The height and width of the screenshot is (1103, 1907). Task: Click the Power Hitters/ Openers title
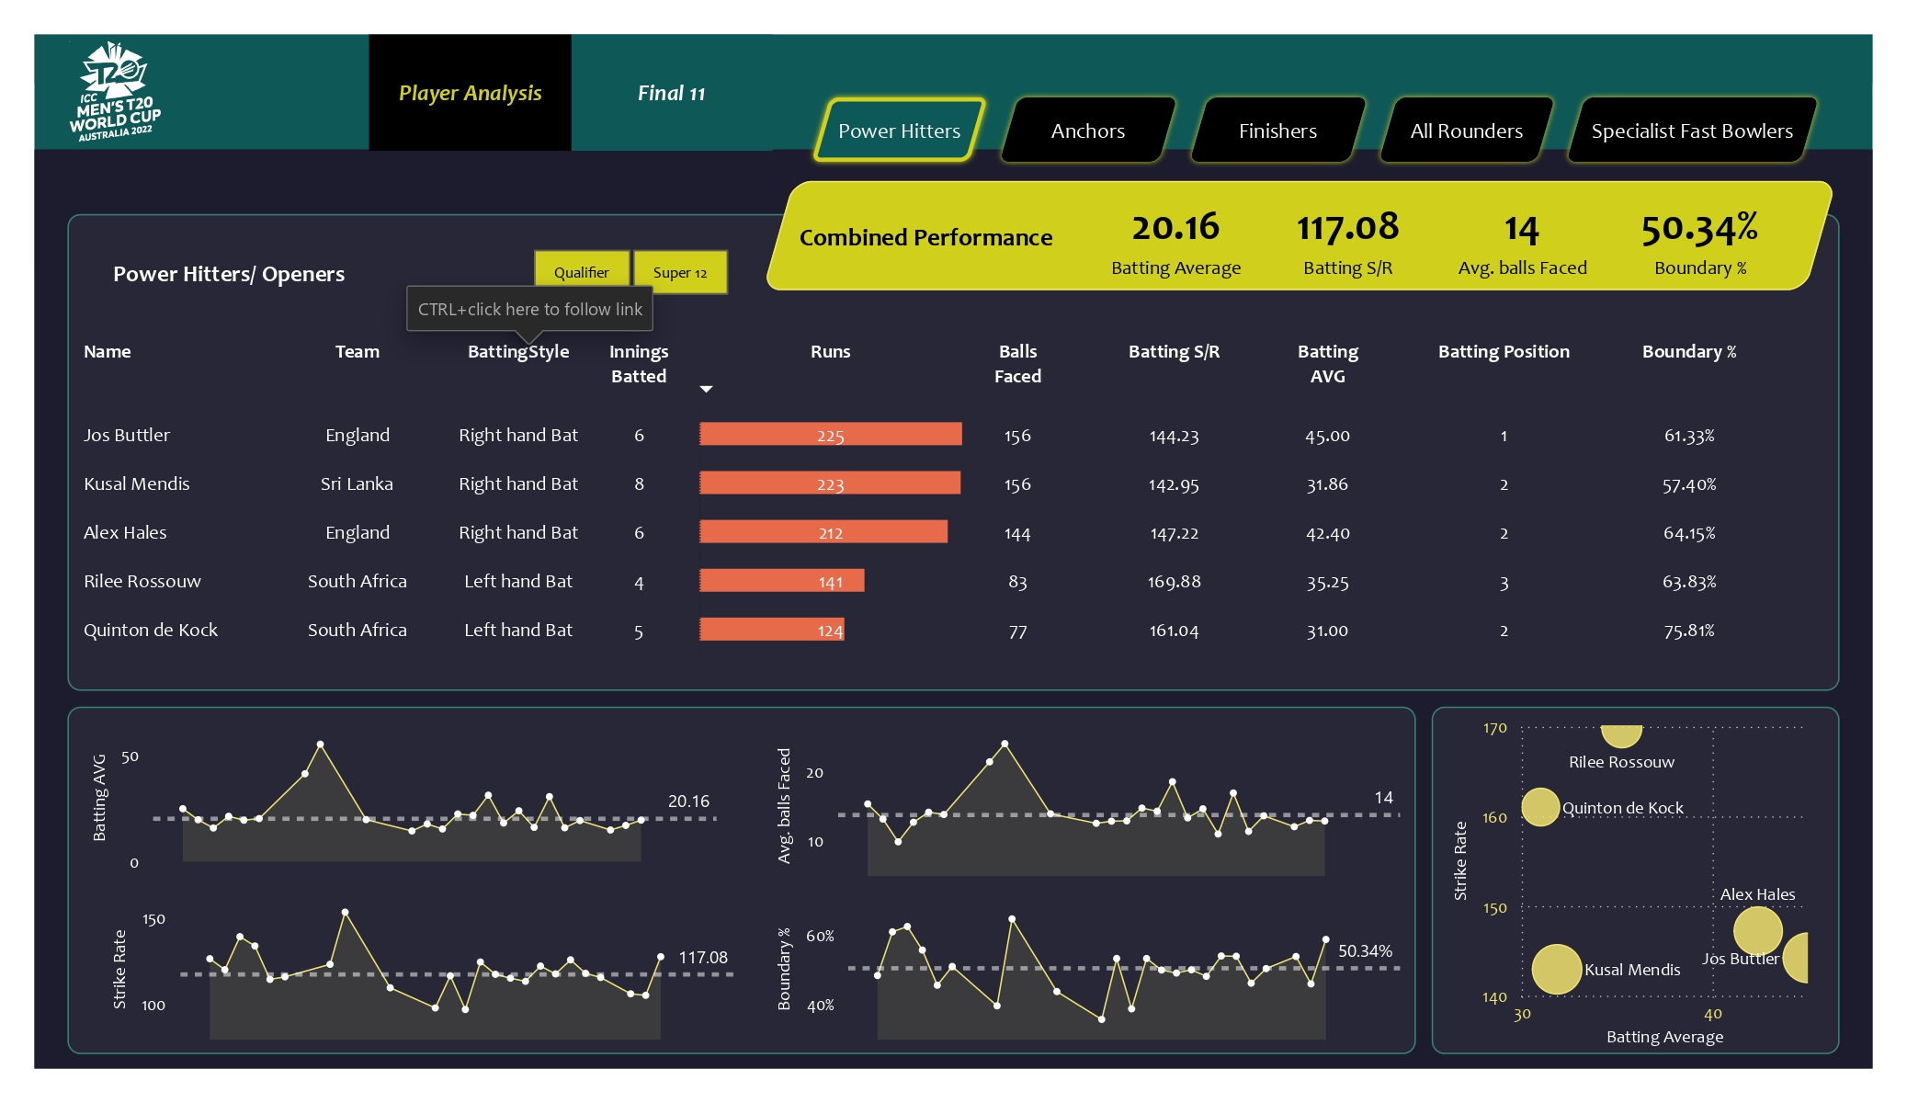(x=229, y=274)
